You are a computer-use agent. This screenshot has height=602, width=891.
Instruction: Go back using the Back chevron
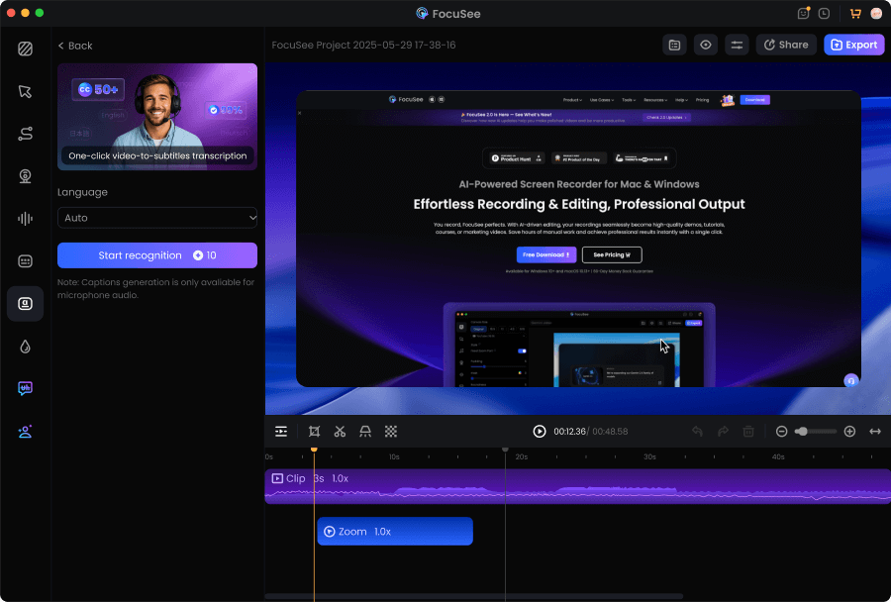point(61,46)
